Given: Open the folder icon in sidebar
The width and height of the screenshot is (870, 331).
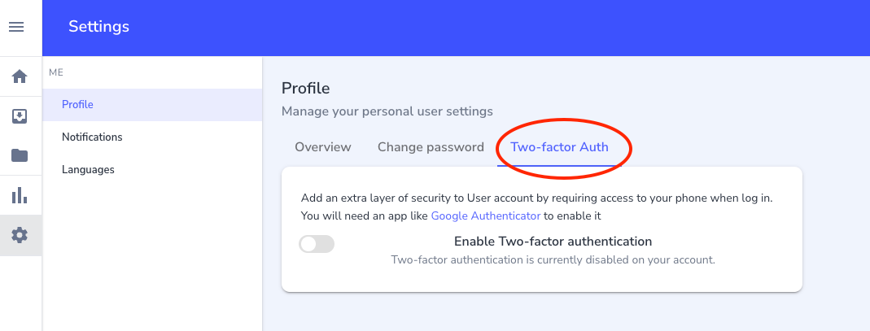Looking at the screenshot, I should tap(20, 155).
